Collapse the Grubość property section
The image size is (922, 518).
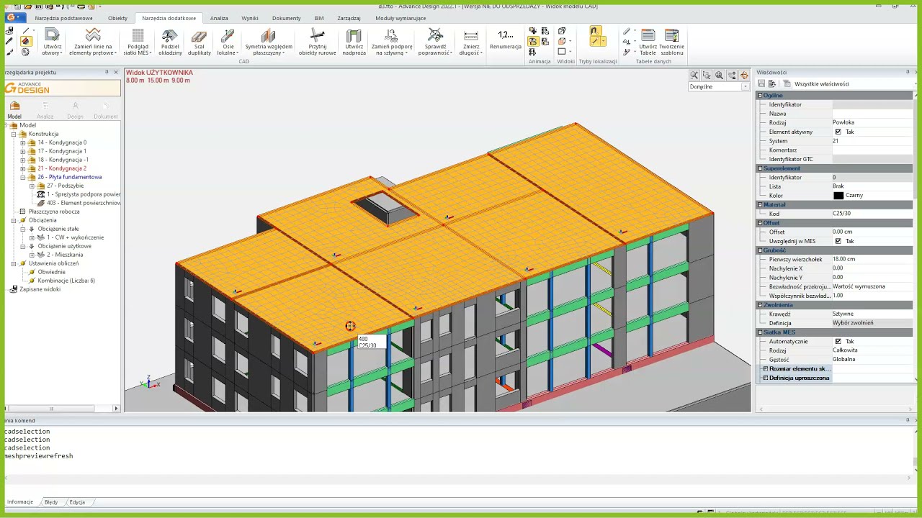pyautogui.click(x=759, y=250)
